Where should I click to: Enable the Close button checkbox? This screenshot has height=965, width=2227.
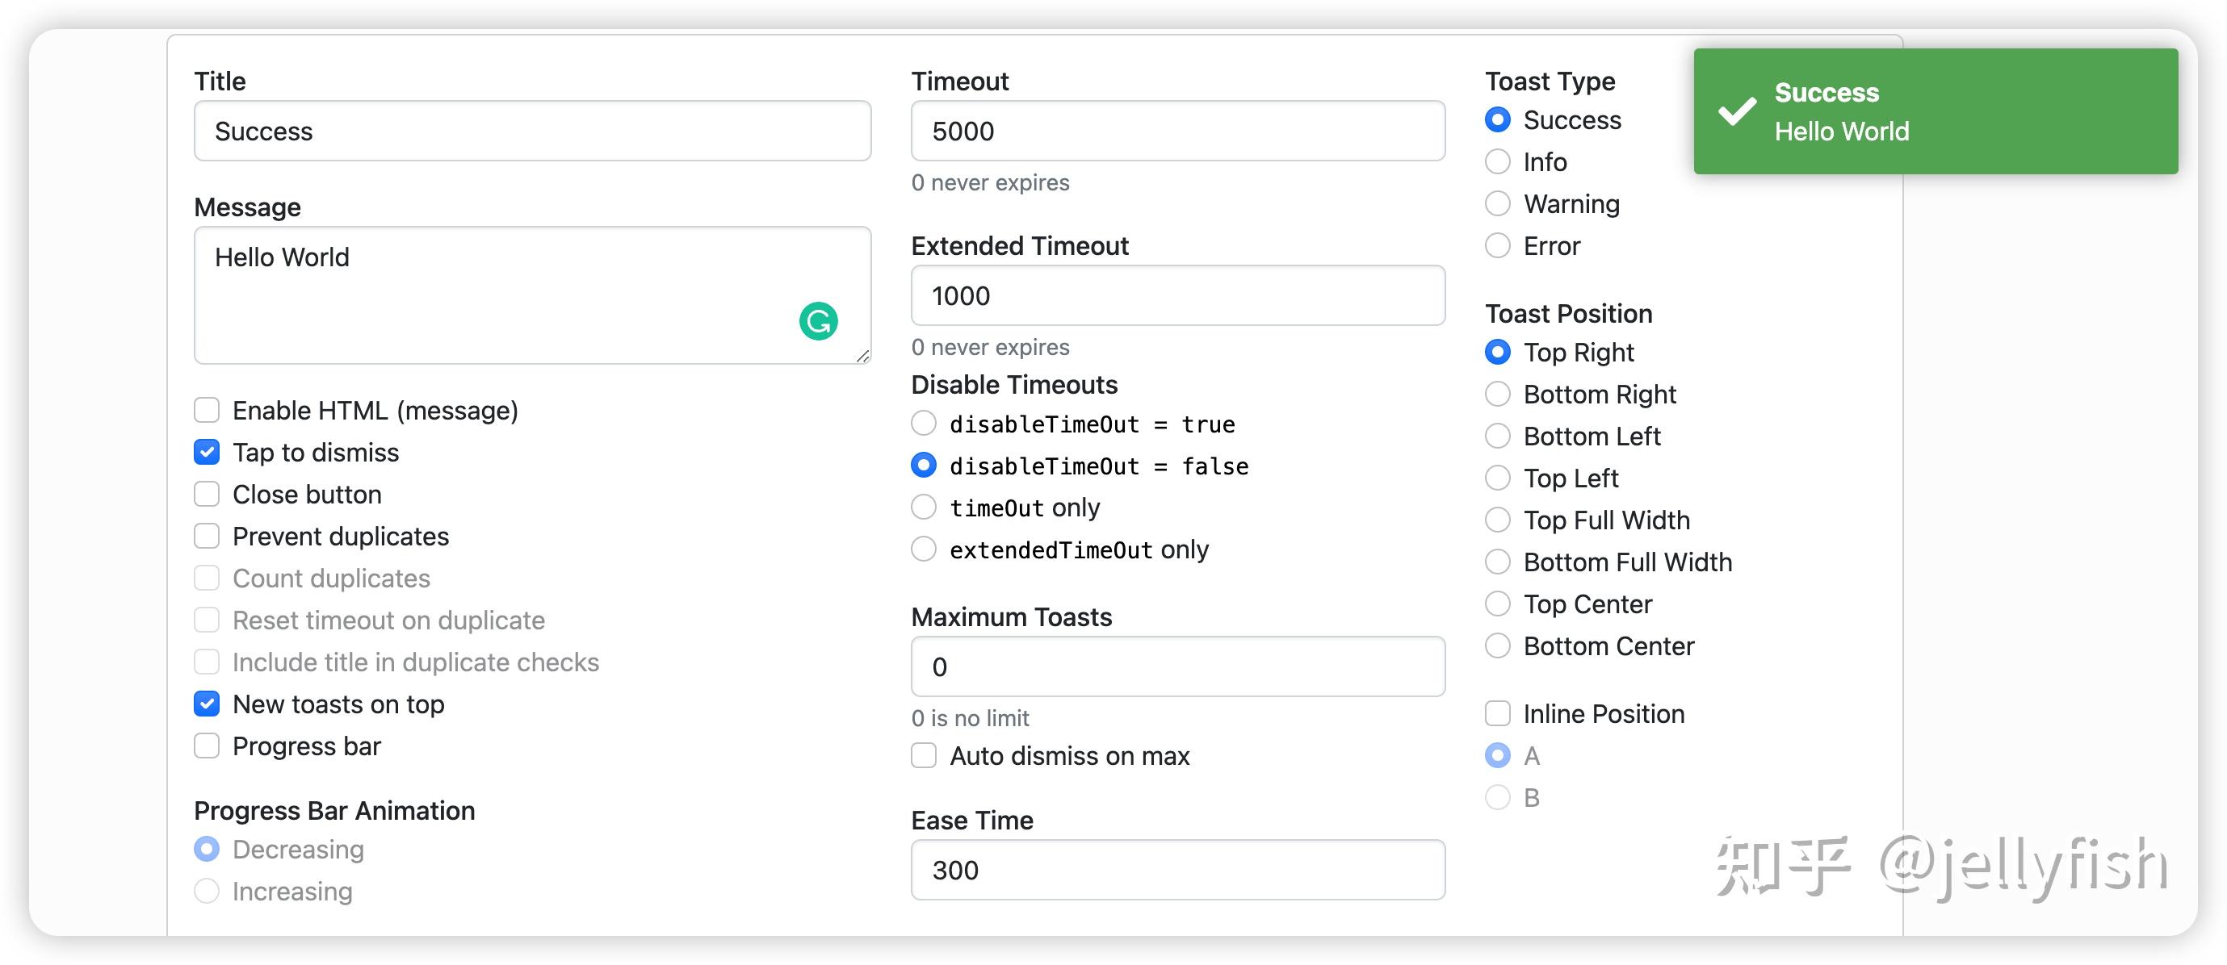click(207, 494)
